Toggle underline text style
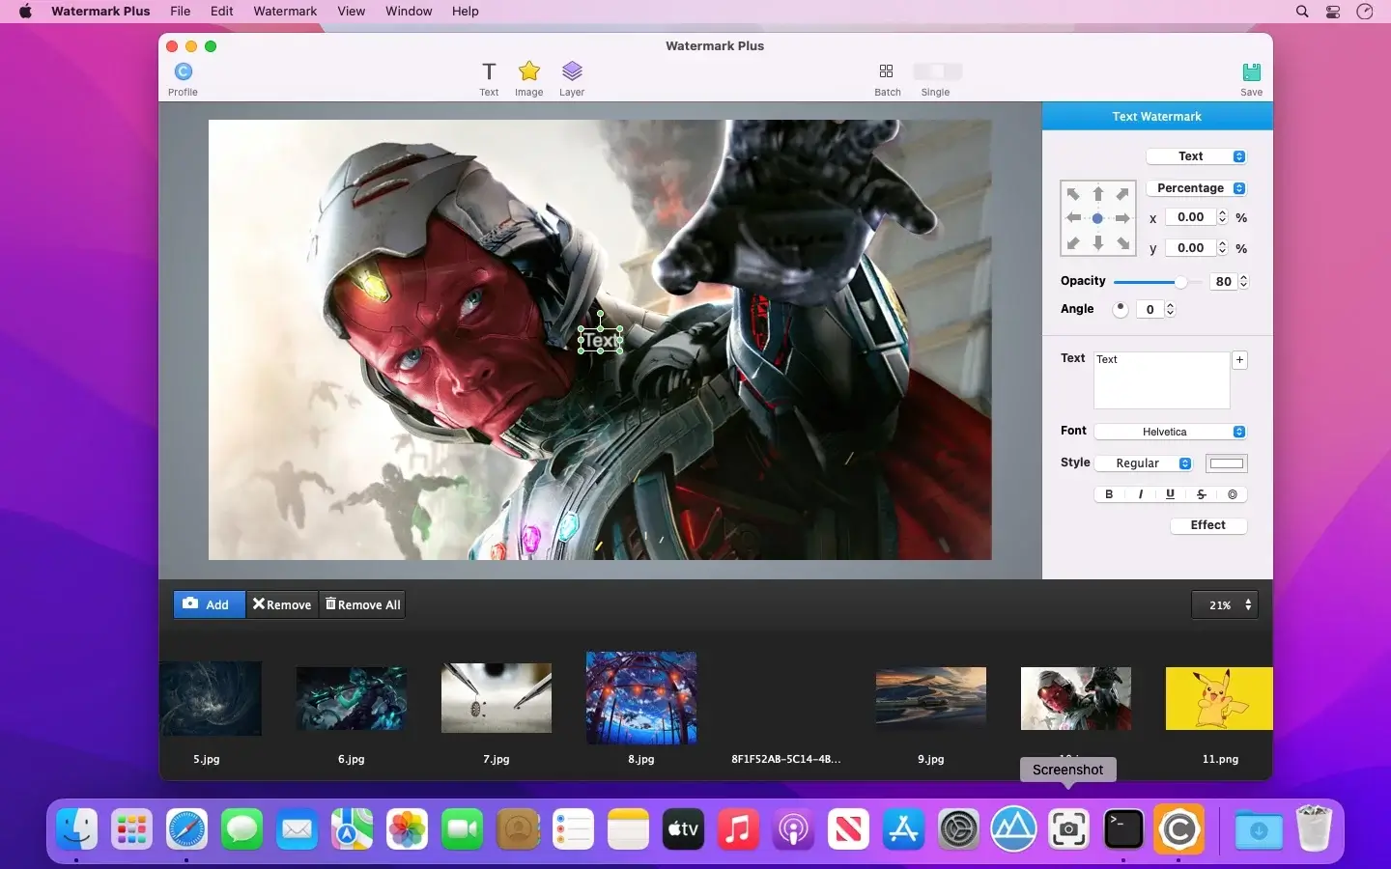The width and height of the screenshot is (1391, 869). pos(1171,494)
